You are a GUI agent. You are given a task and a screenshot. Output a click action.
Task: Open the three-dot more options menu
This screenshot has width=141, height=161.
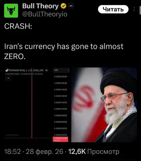click(x=134, y=9)
